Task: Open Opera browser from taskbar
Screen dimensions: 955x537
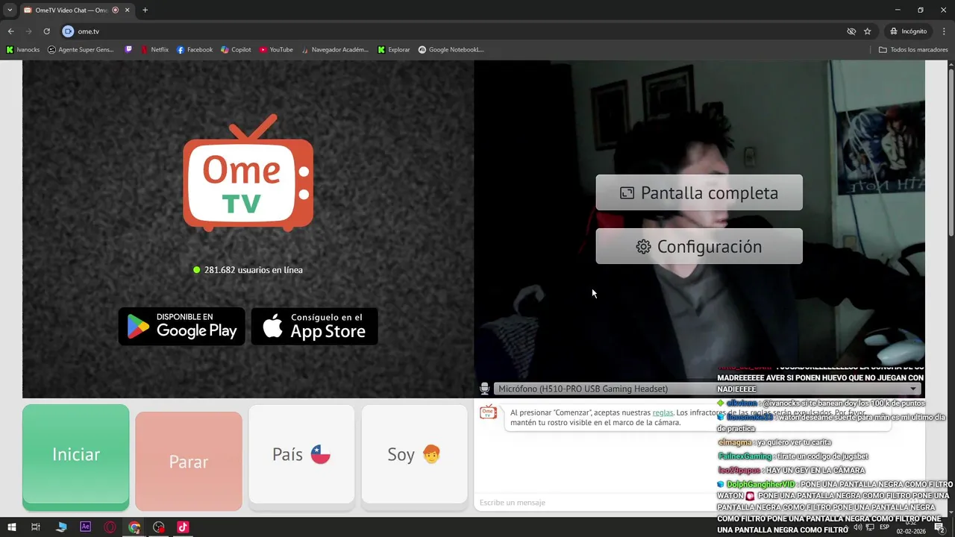Action: coord(110,527)
